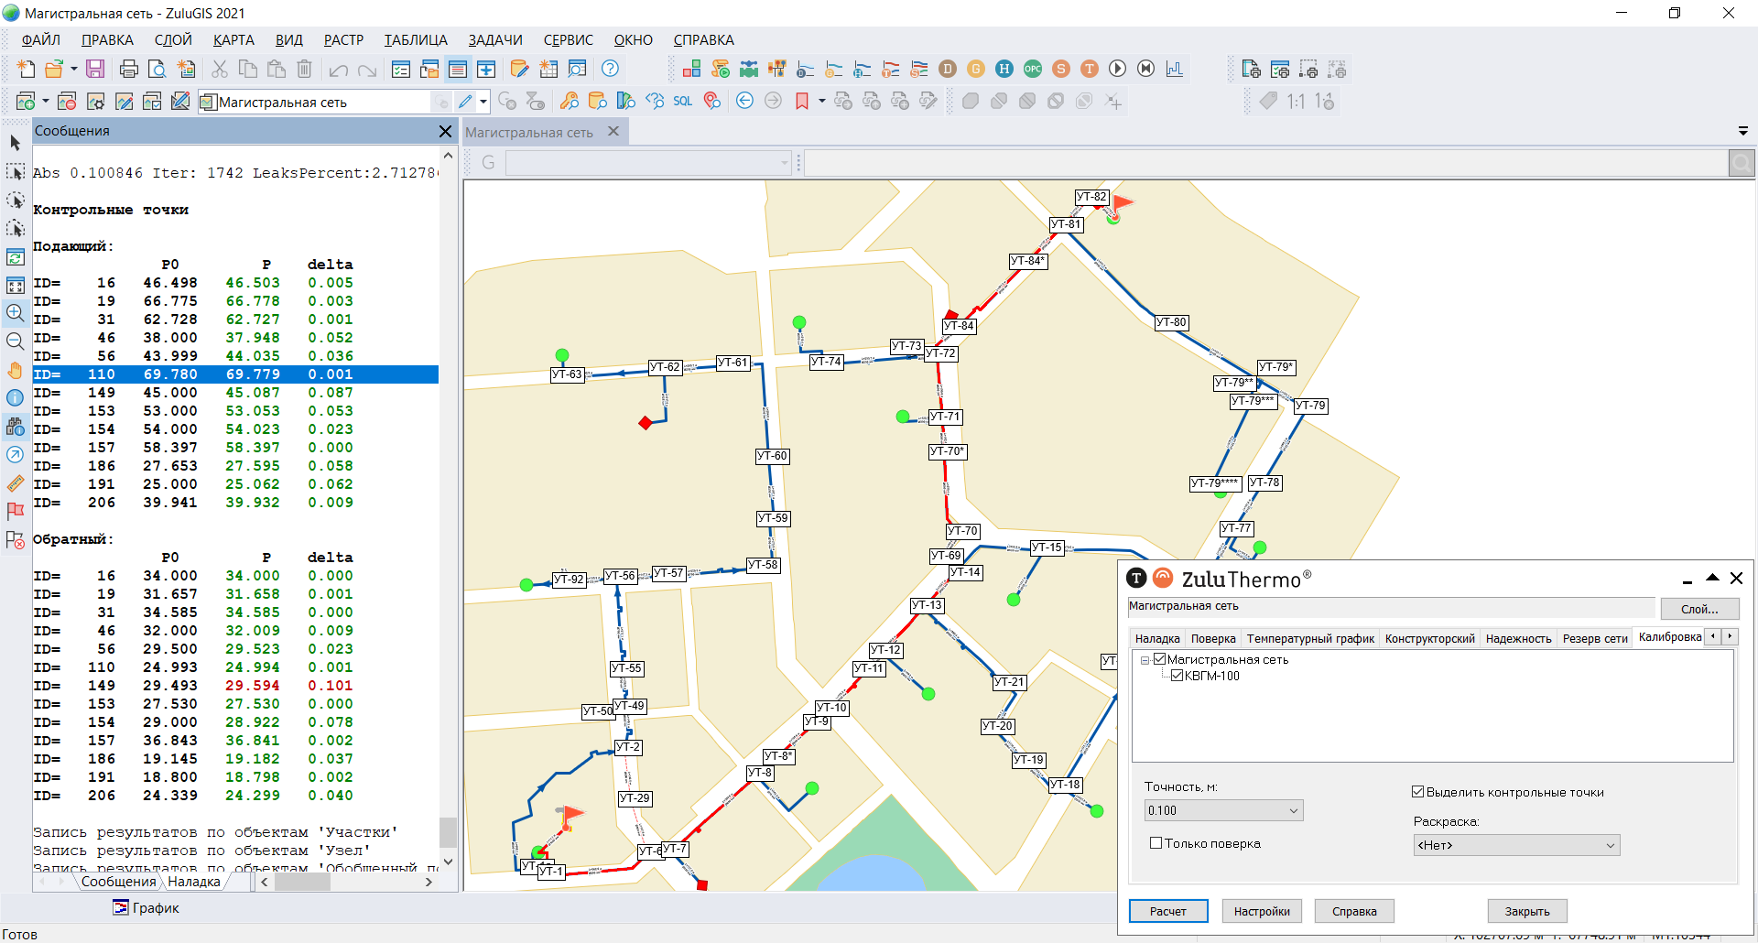The width and height of the screenshot is (1758, 943).
Task: Click the red bookmark toolbar icon
Action: [x=802, y=102]
